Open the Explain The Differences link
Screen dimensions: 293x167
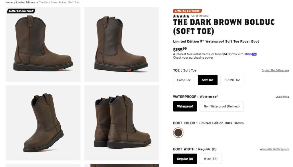pos(275,70)
